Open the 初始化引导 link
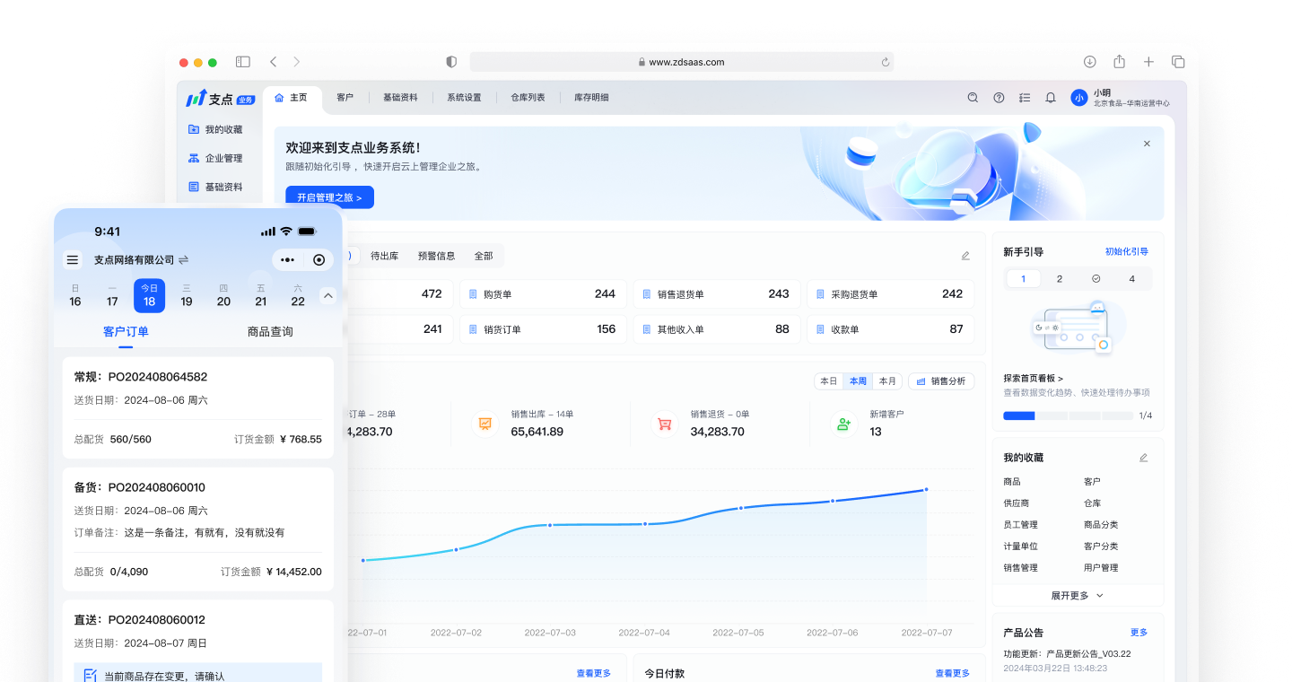The image size is (1292, 682). click(1126, 252)
